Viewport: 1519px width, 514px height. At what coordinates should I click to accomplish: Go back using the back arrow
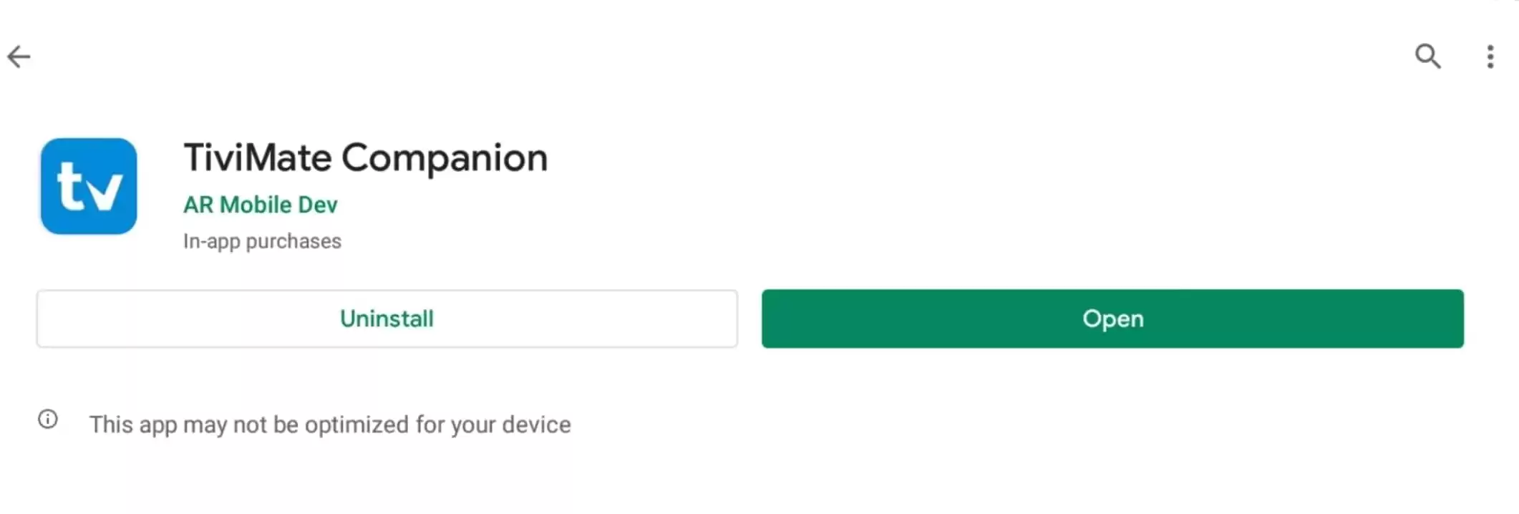tap(19, 57)
